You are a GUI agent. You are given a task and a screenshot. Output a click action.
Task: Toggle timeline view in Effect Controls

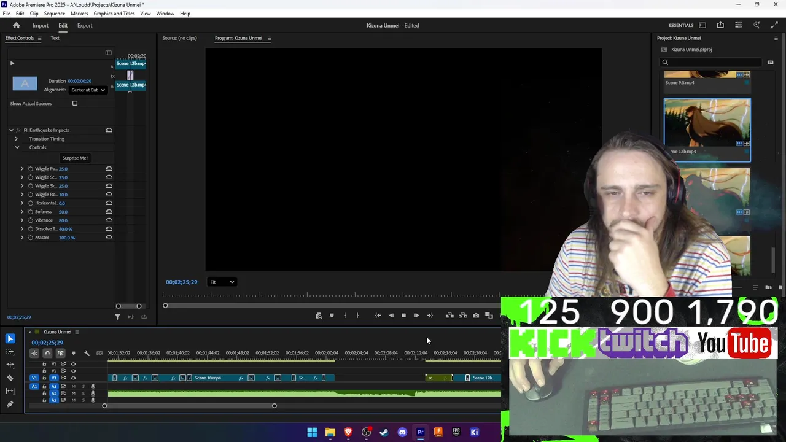[108, 53]
